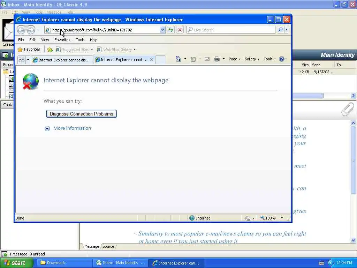Open the Message tab in OE Classic
Viewport: 357px width, 268px height.
point(92,246)
